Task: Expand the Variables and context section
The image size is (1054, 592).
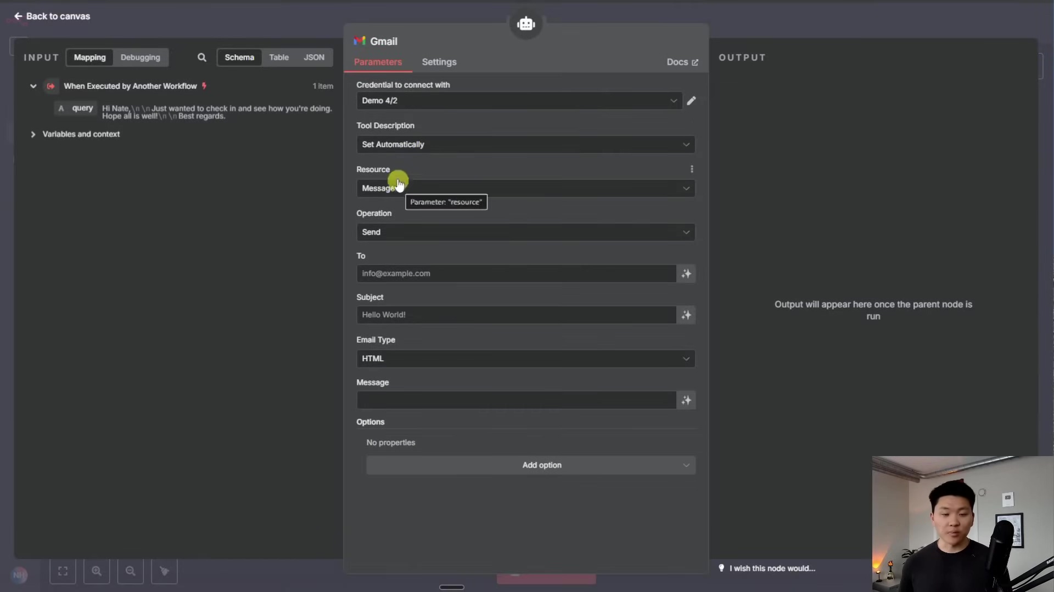Action: pos(81,134)
